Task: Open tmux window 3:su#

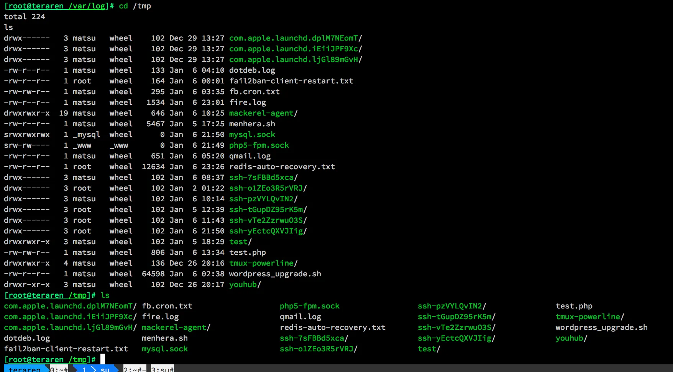Action: coord(162,369)
